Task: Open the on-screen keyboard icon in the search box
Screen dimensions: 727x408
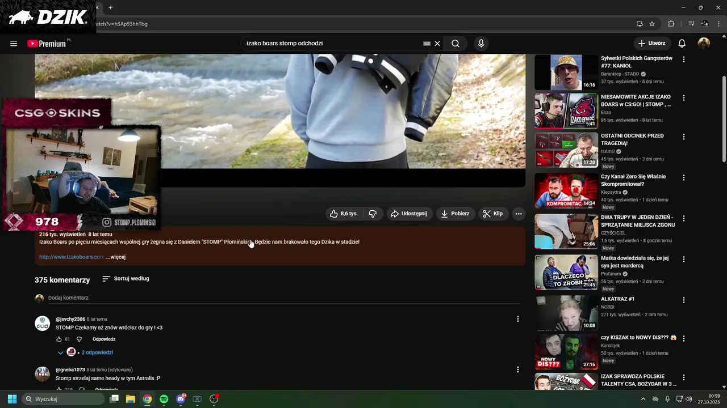Action: tap(427, 44)
